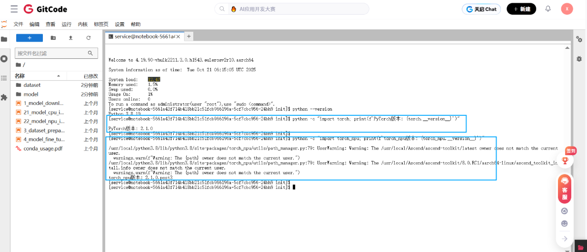Open the running kernels sidebar panel
Viewport: 587px width, 252px height.
pyautogui.click(x=4, y=59)
